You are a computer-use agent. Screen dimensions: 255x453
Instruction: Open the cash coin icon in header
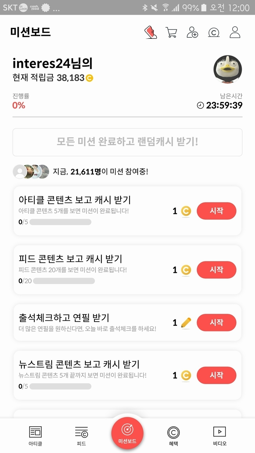214,32
